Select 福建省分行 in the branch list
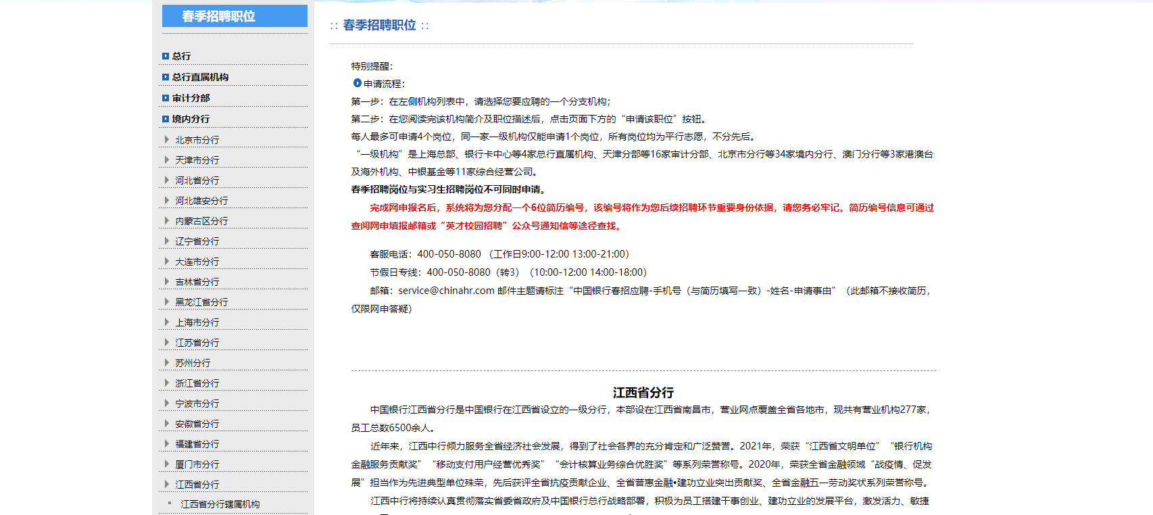This screenshot has width=1153, height=515. pyautogui.click(x=197, y=444)
